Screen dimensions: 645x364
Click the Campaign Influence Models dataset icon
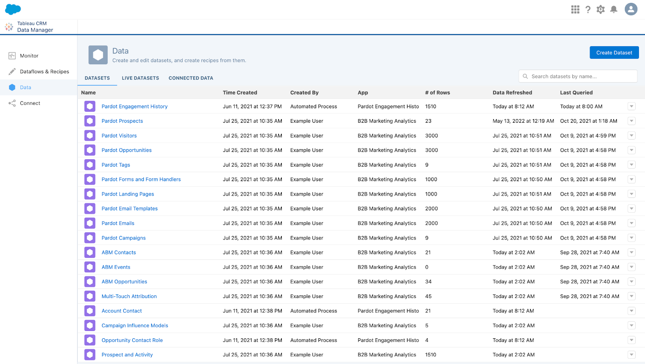pos(90,325)
